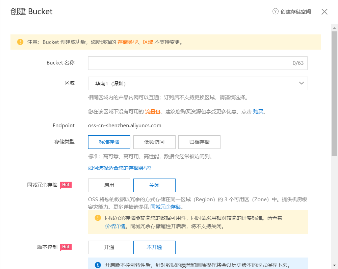
Task: Click the Hot badge next to 同城冗余存储
Action: (66, 185)
